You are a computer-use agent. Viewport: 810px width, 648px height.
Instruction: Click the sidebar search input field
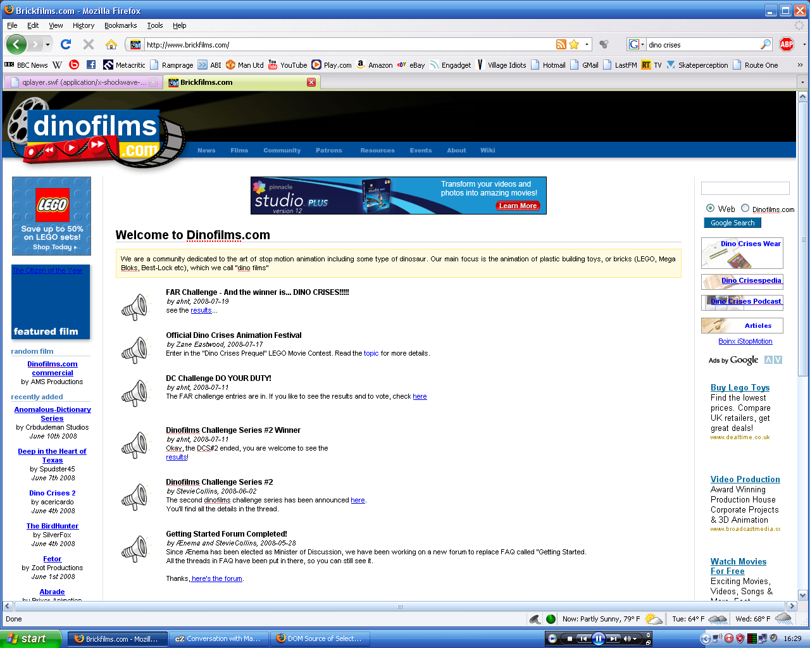[x=745, y=188]
